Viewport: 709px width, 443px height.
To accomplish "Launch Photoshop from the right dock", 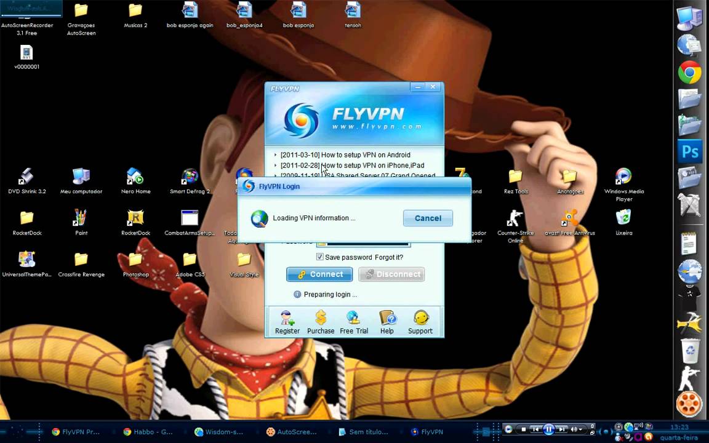I will click(689, 151).
